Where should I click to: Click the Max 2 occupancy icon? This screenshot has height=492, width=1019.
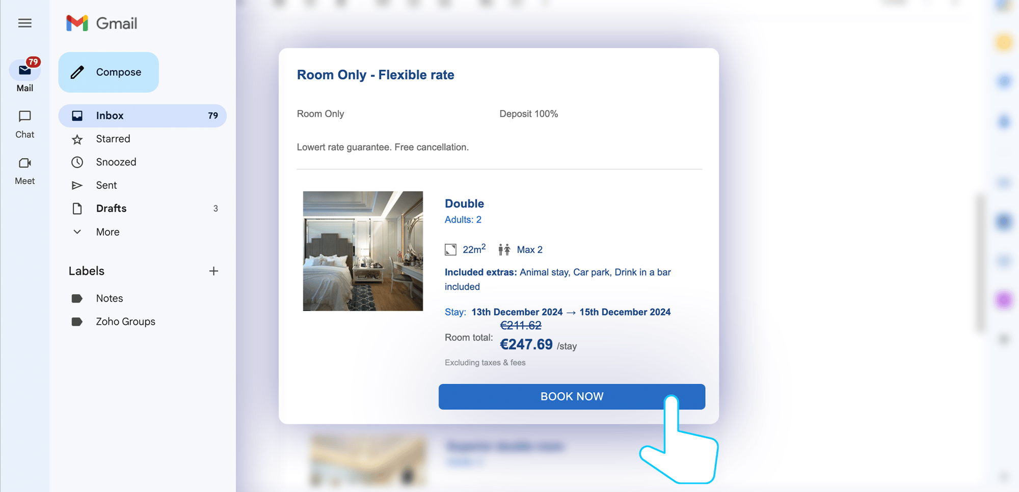[504, 250]
